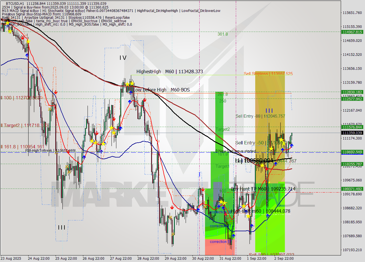Expand the Target1 zone label
Viewport: 365px width, 262px height.
click(x=223, y=166)
